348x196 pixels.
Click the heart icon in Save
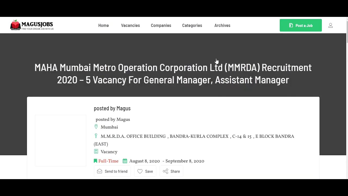point(140,171)
